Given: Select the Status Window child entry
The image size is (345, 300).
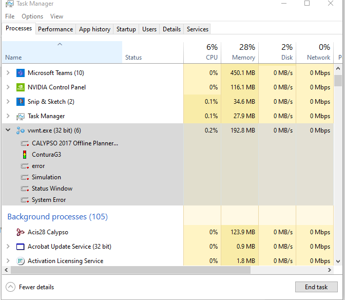Looking at the screenshot, I should pyautogui.click(x=52, y=189).
